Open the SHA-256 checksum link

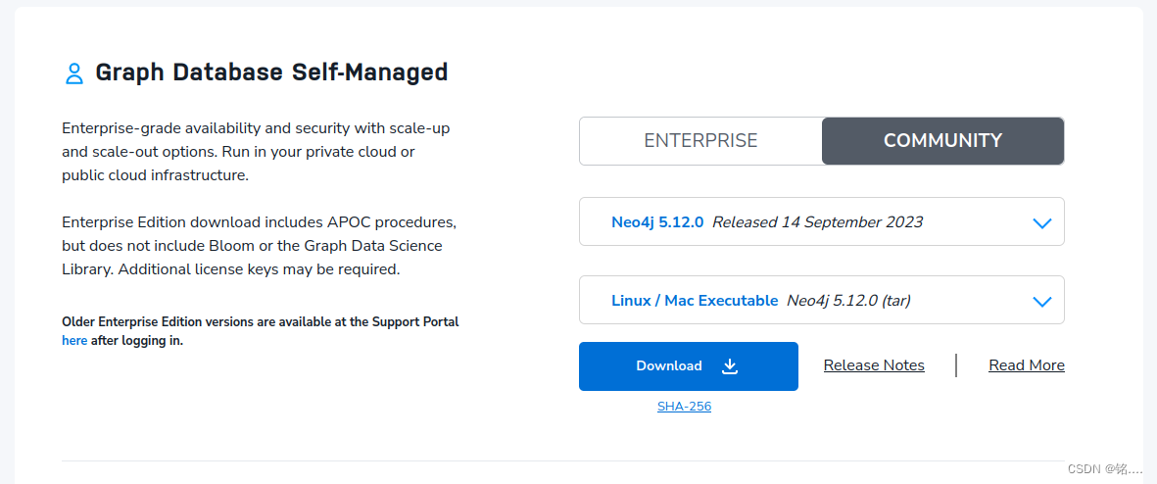684,406
